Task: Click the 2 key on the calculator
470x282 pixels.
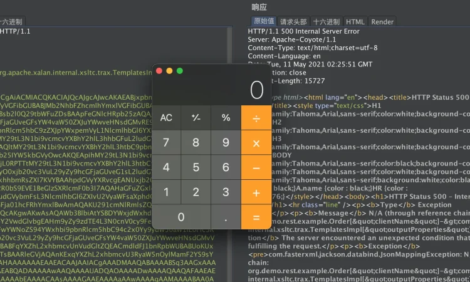Action: pos(196,192)
